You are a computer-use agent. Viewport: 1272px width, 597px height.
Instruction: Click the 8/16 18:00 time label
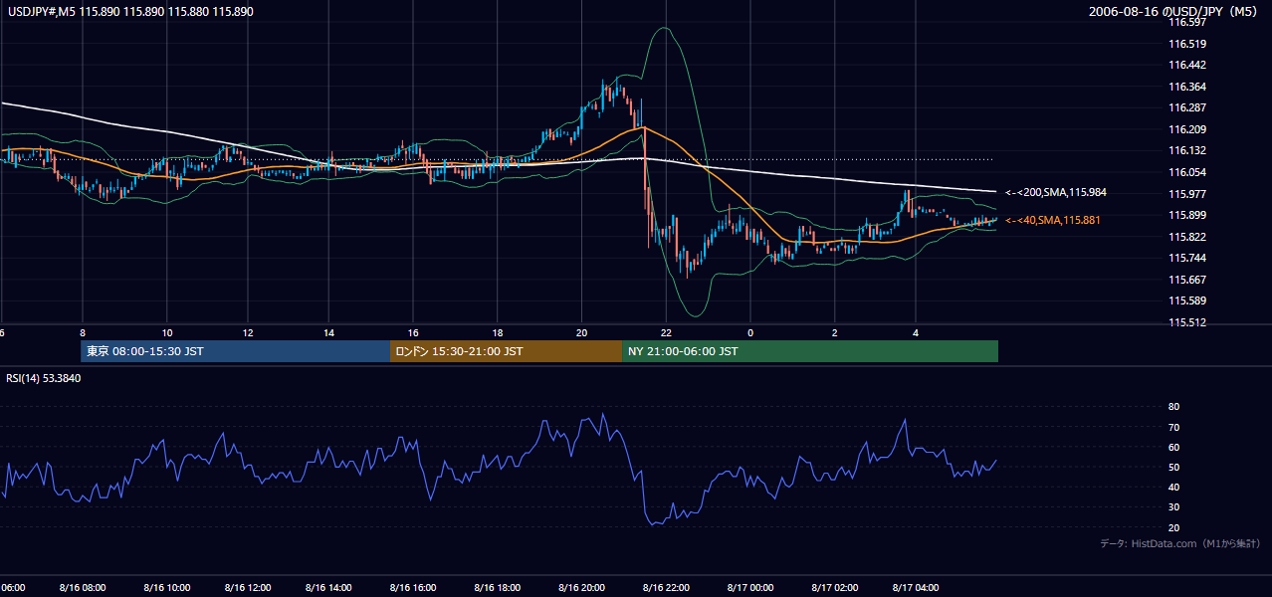tap(498, 588)
